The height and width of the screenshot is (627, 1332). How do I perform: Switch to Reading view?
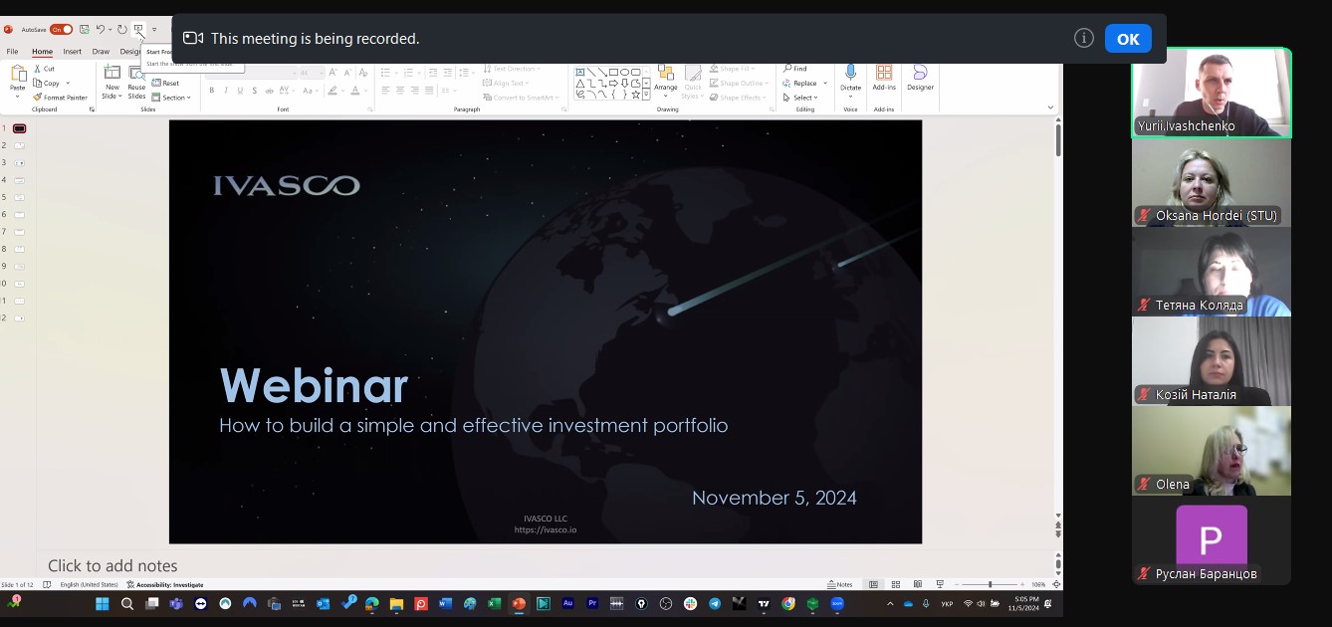917,584
